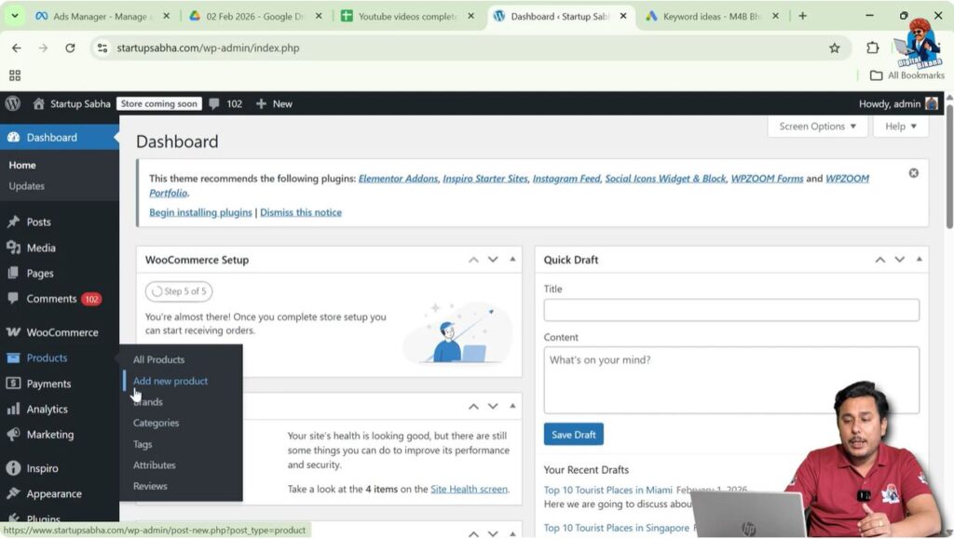The height and width of the screenshot is (539, 954).
Task: Collapse the WooCommerce Setup panel
Action: 511,260
